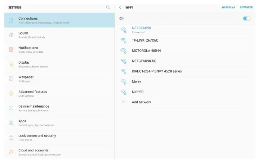Click the green plus icon for Add network

click(x=123, y=102)
